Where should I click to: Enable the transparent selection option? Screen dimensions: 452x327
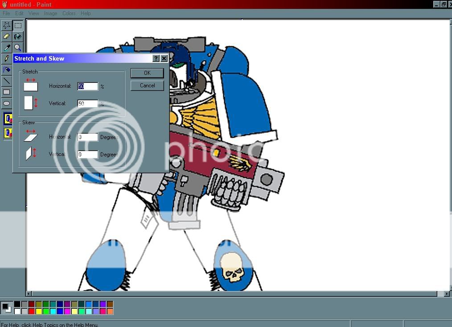[8, 133]
